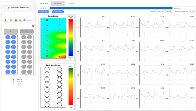Select the A8 waveform plot
Viewport: 196px width, 111px height.
[122, 99]
